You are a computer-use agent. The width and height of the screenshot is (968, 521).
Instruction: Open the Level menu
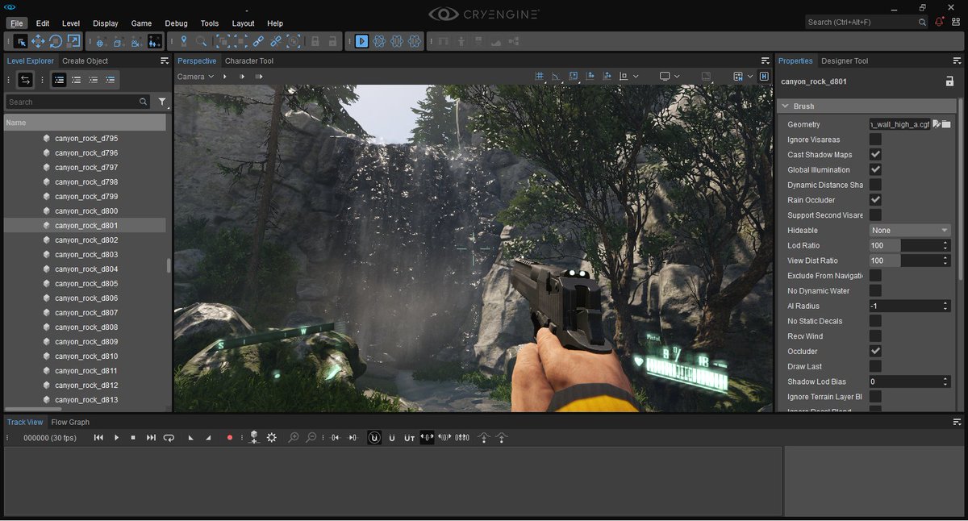click(71, 23)
